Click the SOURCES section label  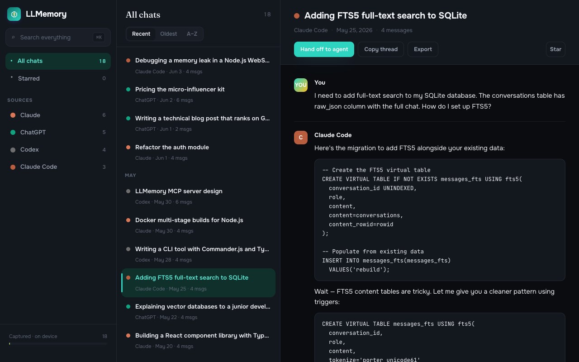[20, 100]
